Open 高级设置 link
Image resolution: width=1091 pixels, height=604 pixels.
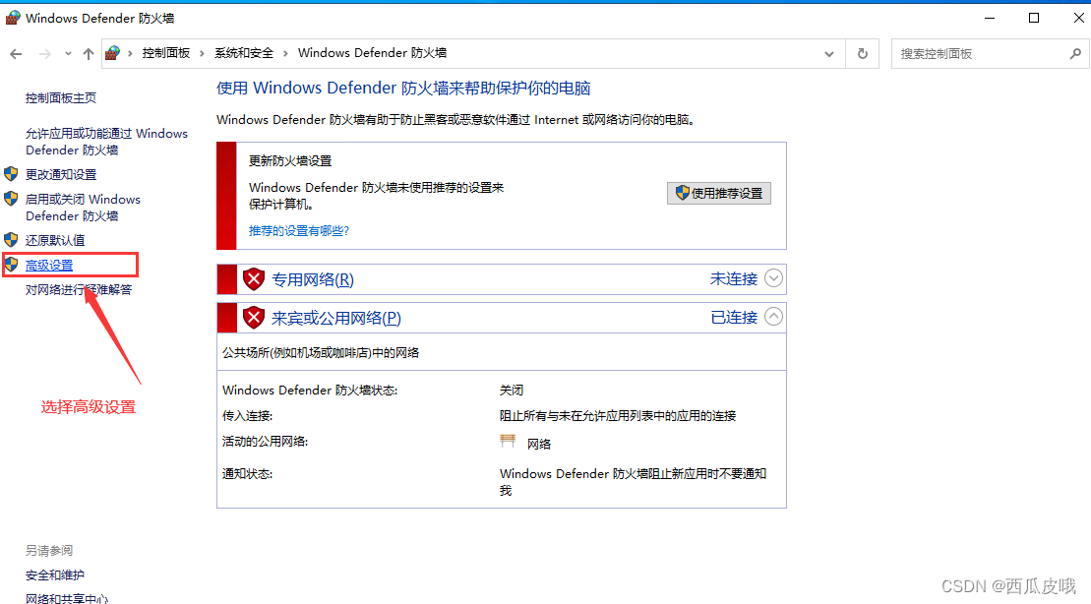[x=49, y=266]
